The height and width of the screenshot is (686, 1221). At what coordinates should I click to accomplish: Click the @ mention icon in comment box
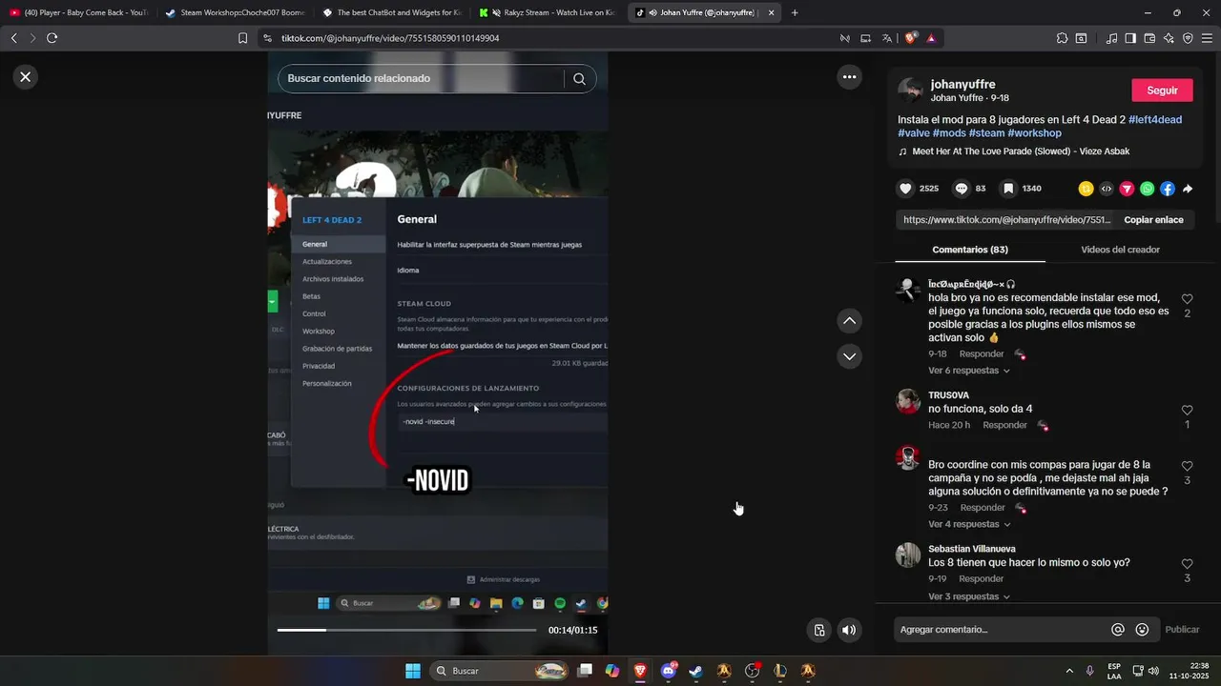(1118, 630)
